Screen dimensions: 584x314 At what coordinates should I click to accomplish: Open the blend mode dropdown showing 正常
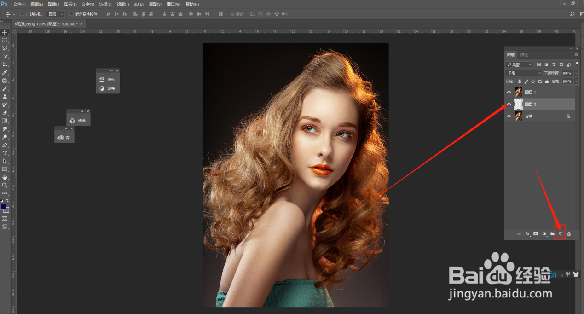[x=523, y=72]
